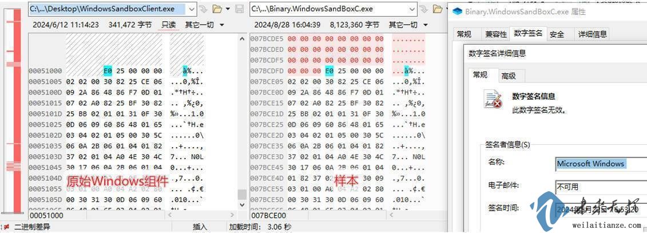
Task: Switch to the 兼容性 tab
Action: pos(495,34)
